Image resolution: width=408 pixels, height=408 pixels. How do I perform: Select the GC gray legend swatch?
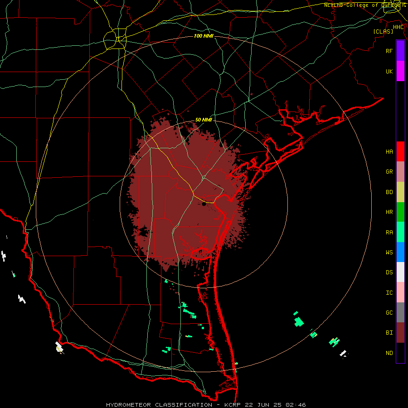pos(400,312)
